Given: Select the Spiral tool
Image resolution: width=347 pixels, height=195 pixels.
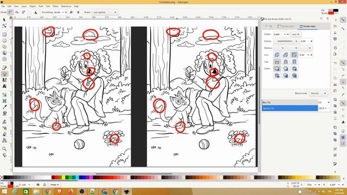Looking at the screenshot, I should coord(4,59).
